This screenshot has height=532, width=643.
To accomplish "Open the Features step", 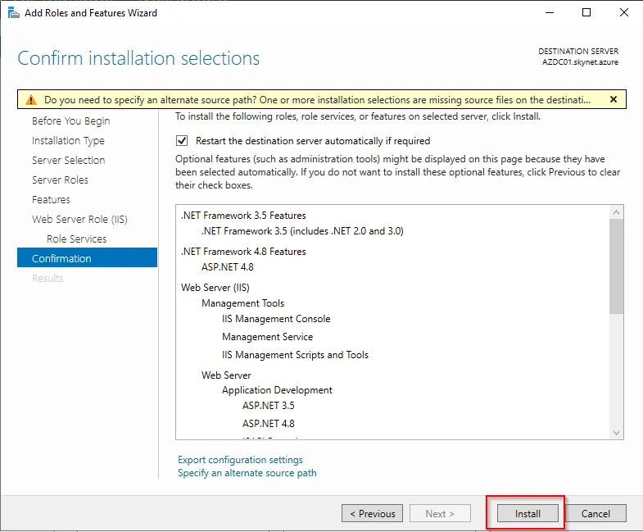I will 51,199.
